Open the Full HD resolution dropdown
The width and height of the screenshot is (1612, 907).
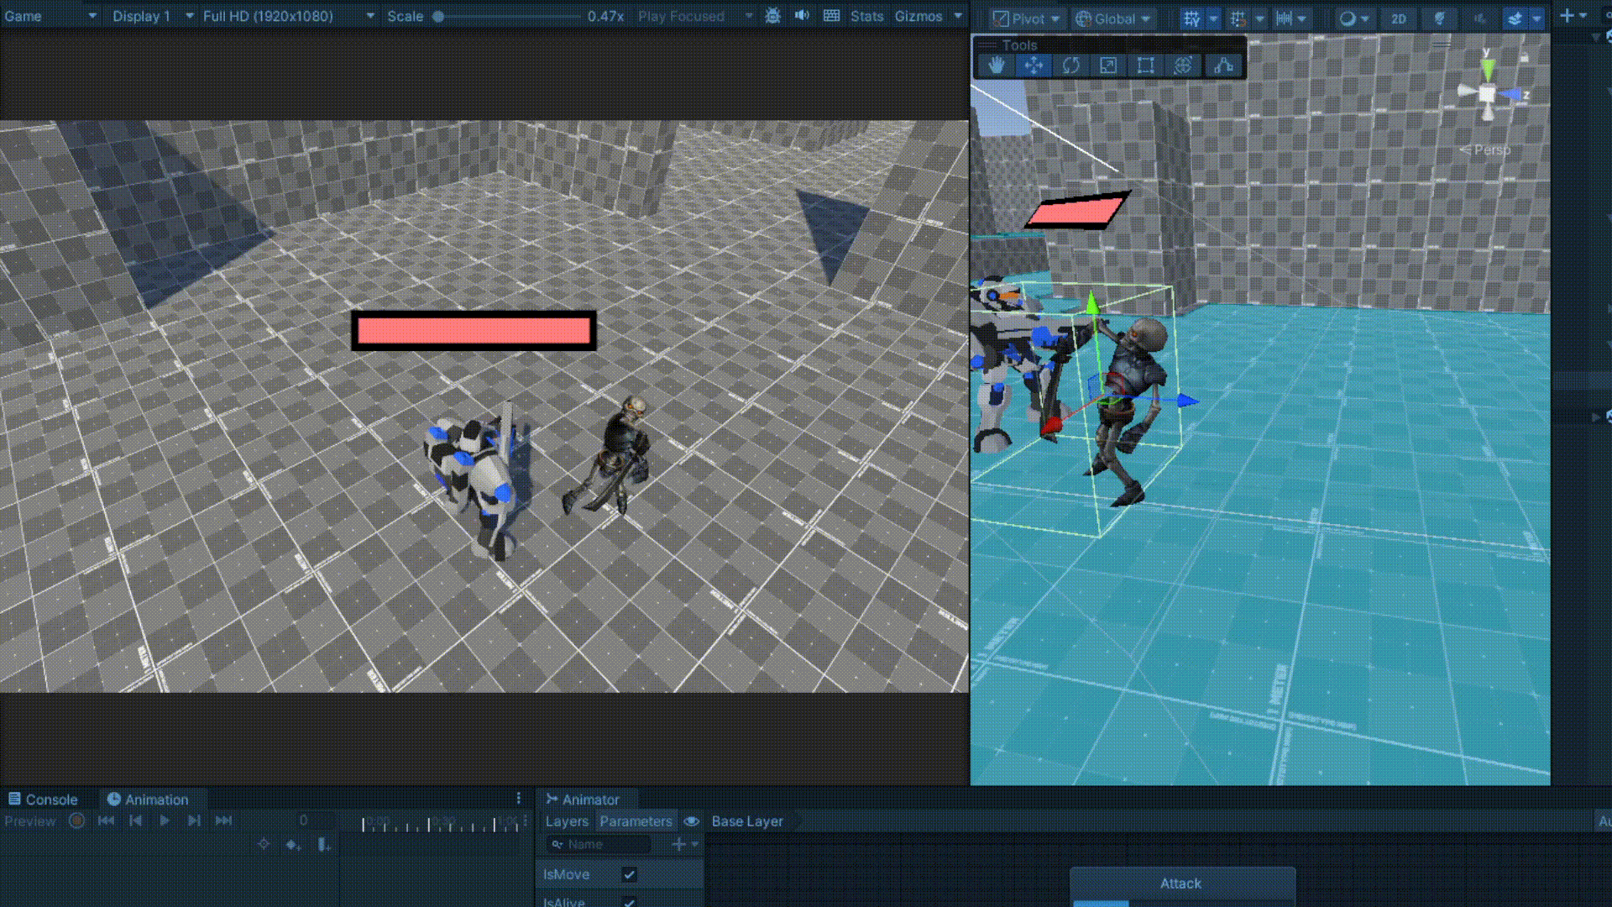(288, 16)
